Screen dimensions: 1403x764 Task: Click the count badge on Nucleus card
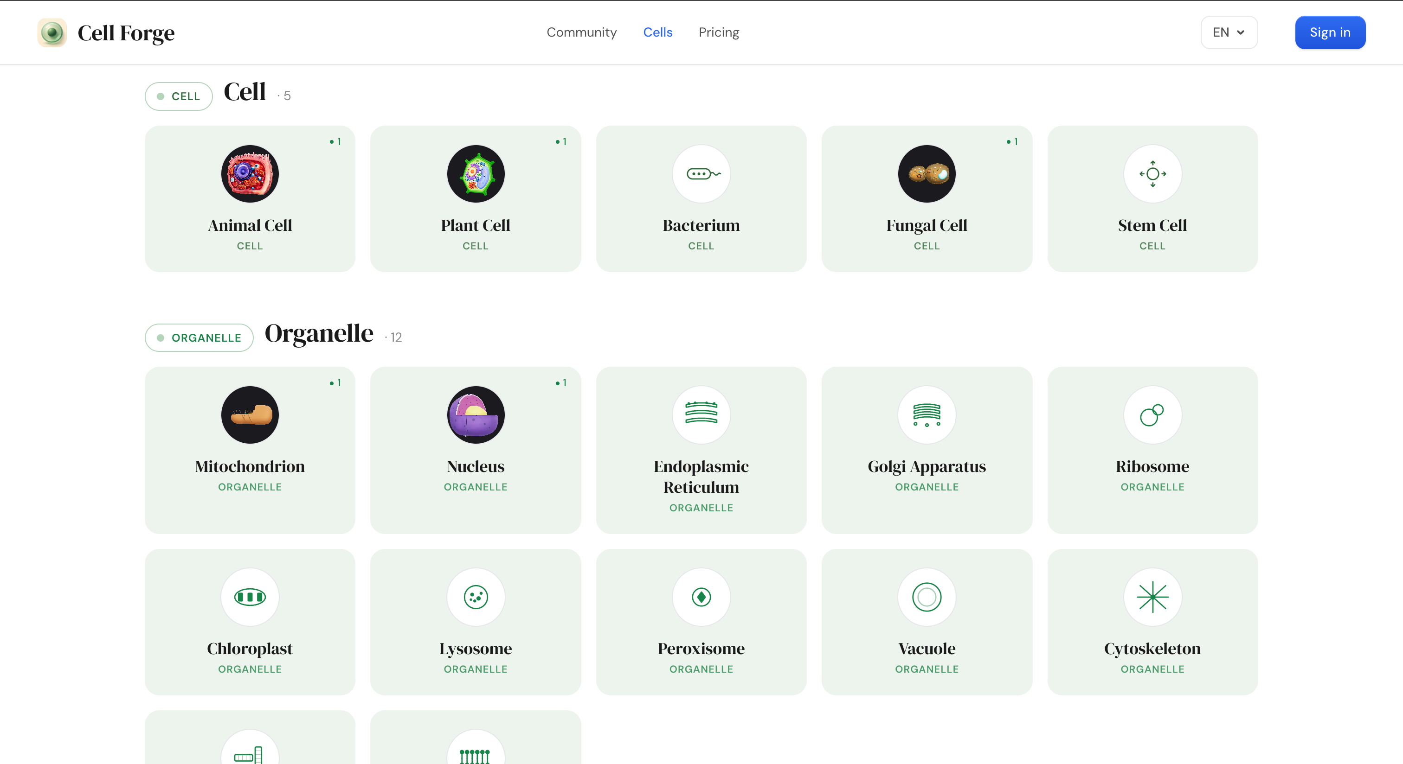click(561, 383)
